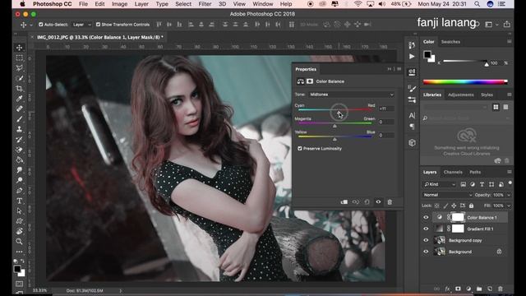Screen dimensions: 526x296
Task: Collapse the Properties panel with double arrows
Action: point(389,69)
